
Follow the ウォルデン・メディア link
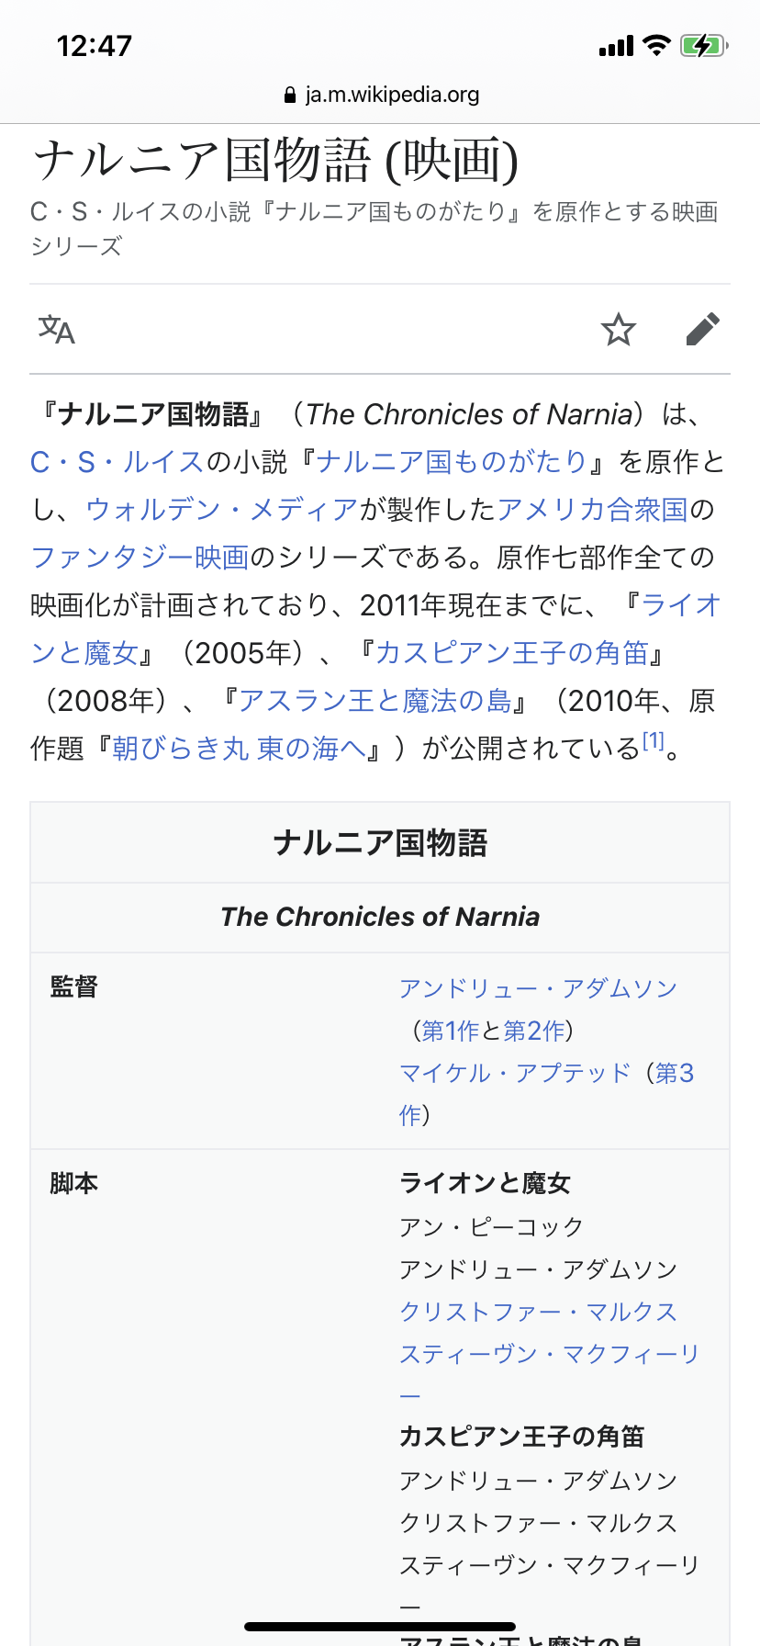(x=221, y=509)
